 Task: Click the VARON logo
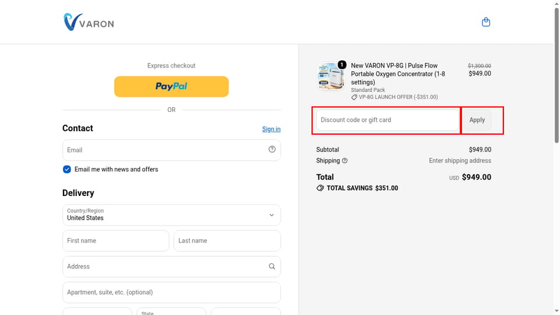tap(89, 22)
